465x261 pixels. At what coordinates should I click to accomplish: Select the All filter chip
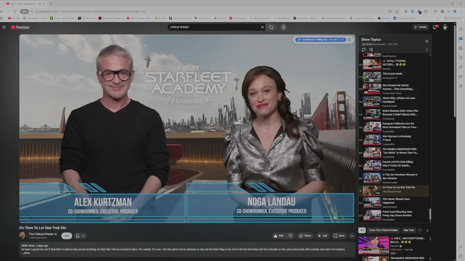362,230
